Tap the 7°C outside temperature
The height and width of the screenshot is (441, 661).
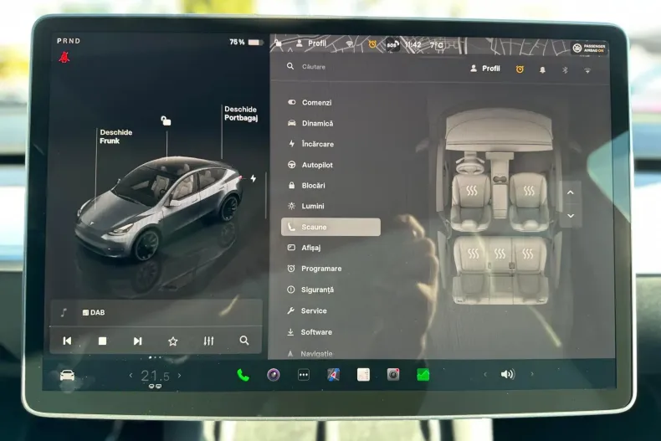[x=437, y=45]
